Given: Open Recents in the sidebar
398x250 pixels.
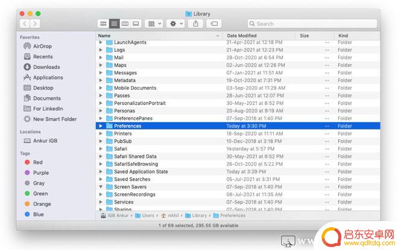Looking at the screenshot, I should click(38, 57).
